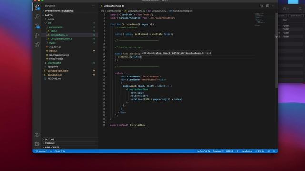
Task: Click the ESLint status item
Action: [x=260, y=151]
